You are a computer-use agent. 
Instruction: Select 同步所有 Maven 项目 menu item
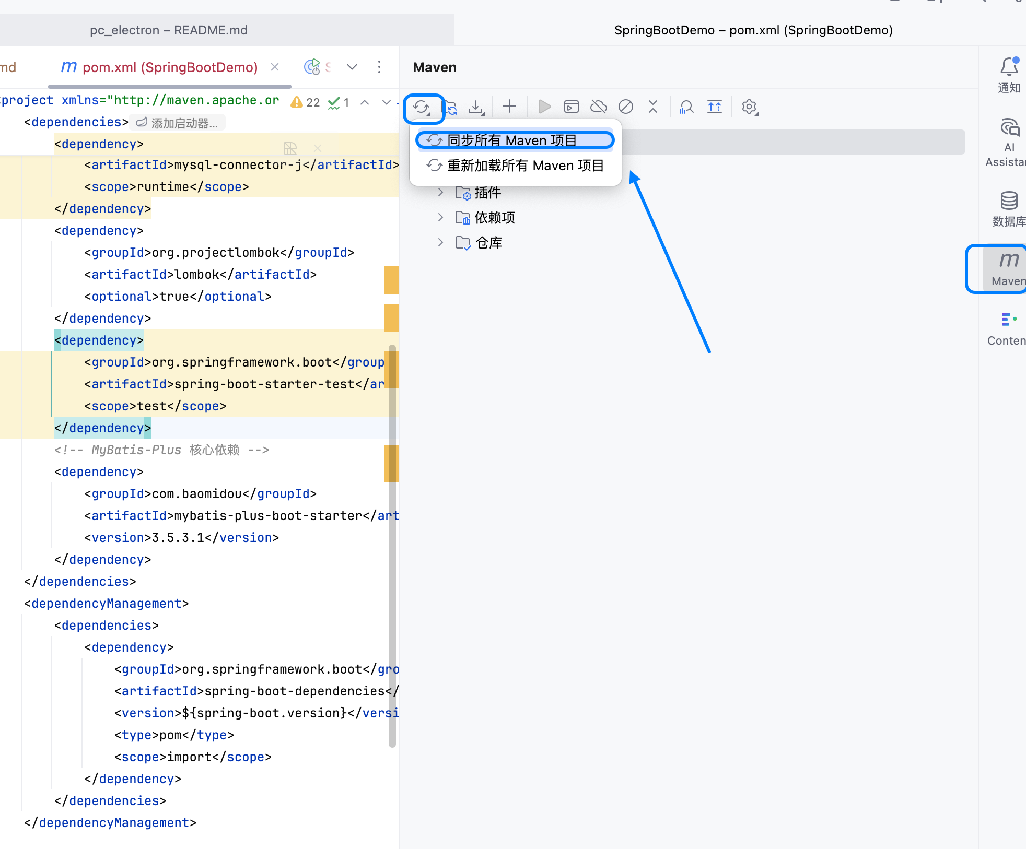pyautogui.click(x=512, y=140)
